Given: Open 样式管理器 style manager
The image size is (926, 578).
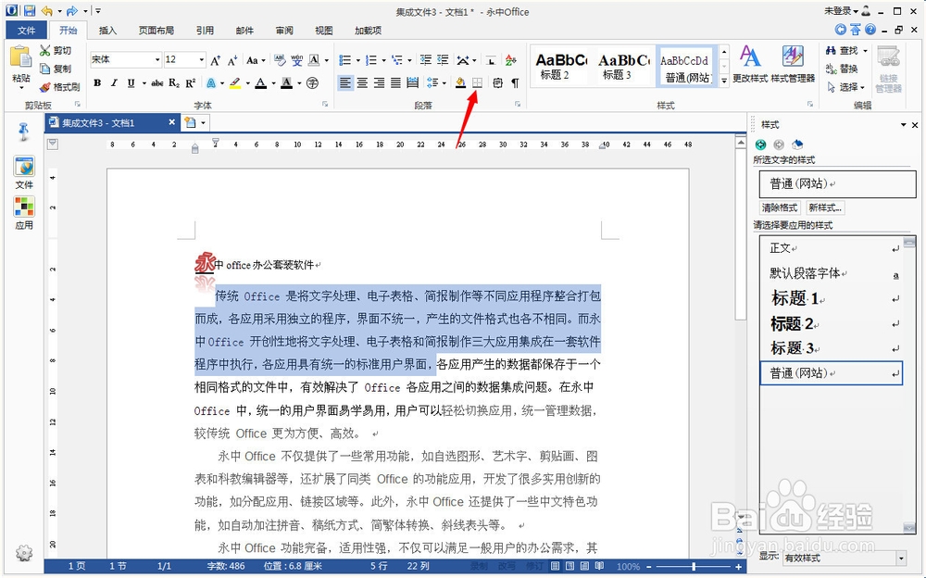Looking at the screenshot, I should point(793,64).
